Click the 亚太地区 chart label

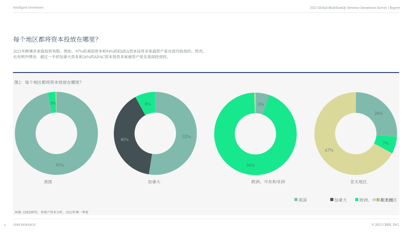pos(359,181)
